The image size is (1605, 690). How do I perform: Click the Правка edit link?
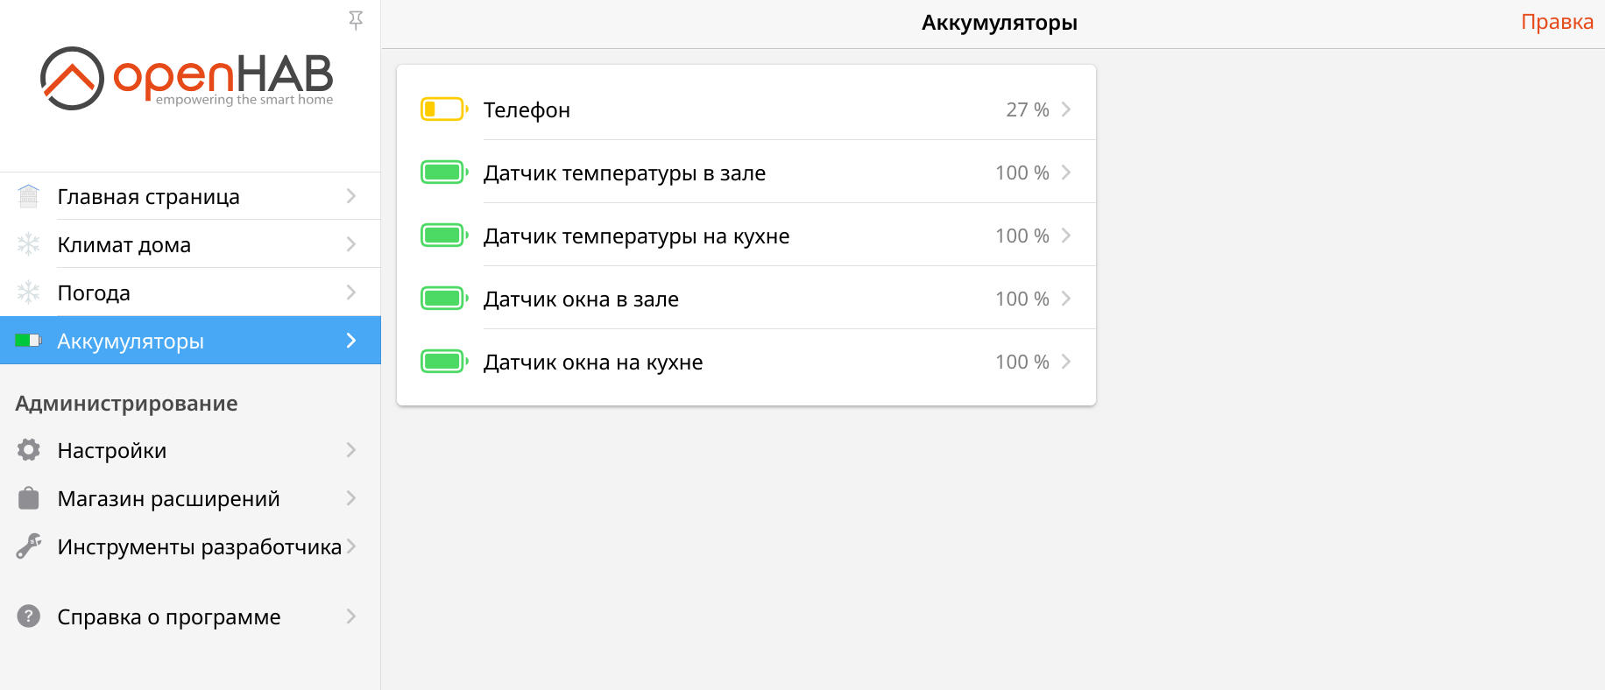pyautogui.click(x=1557, y=22)
